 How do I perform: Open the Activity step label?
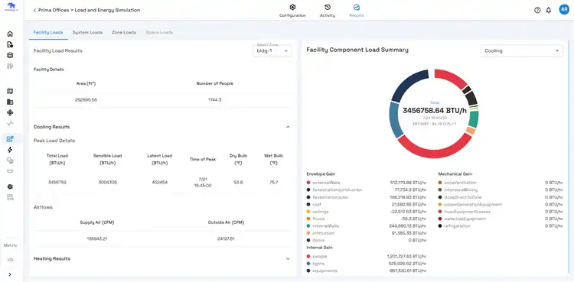pos(328,16)
